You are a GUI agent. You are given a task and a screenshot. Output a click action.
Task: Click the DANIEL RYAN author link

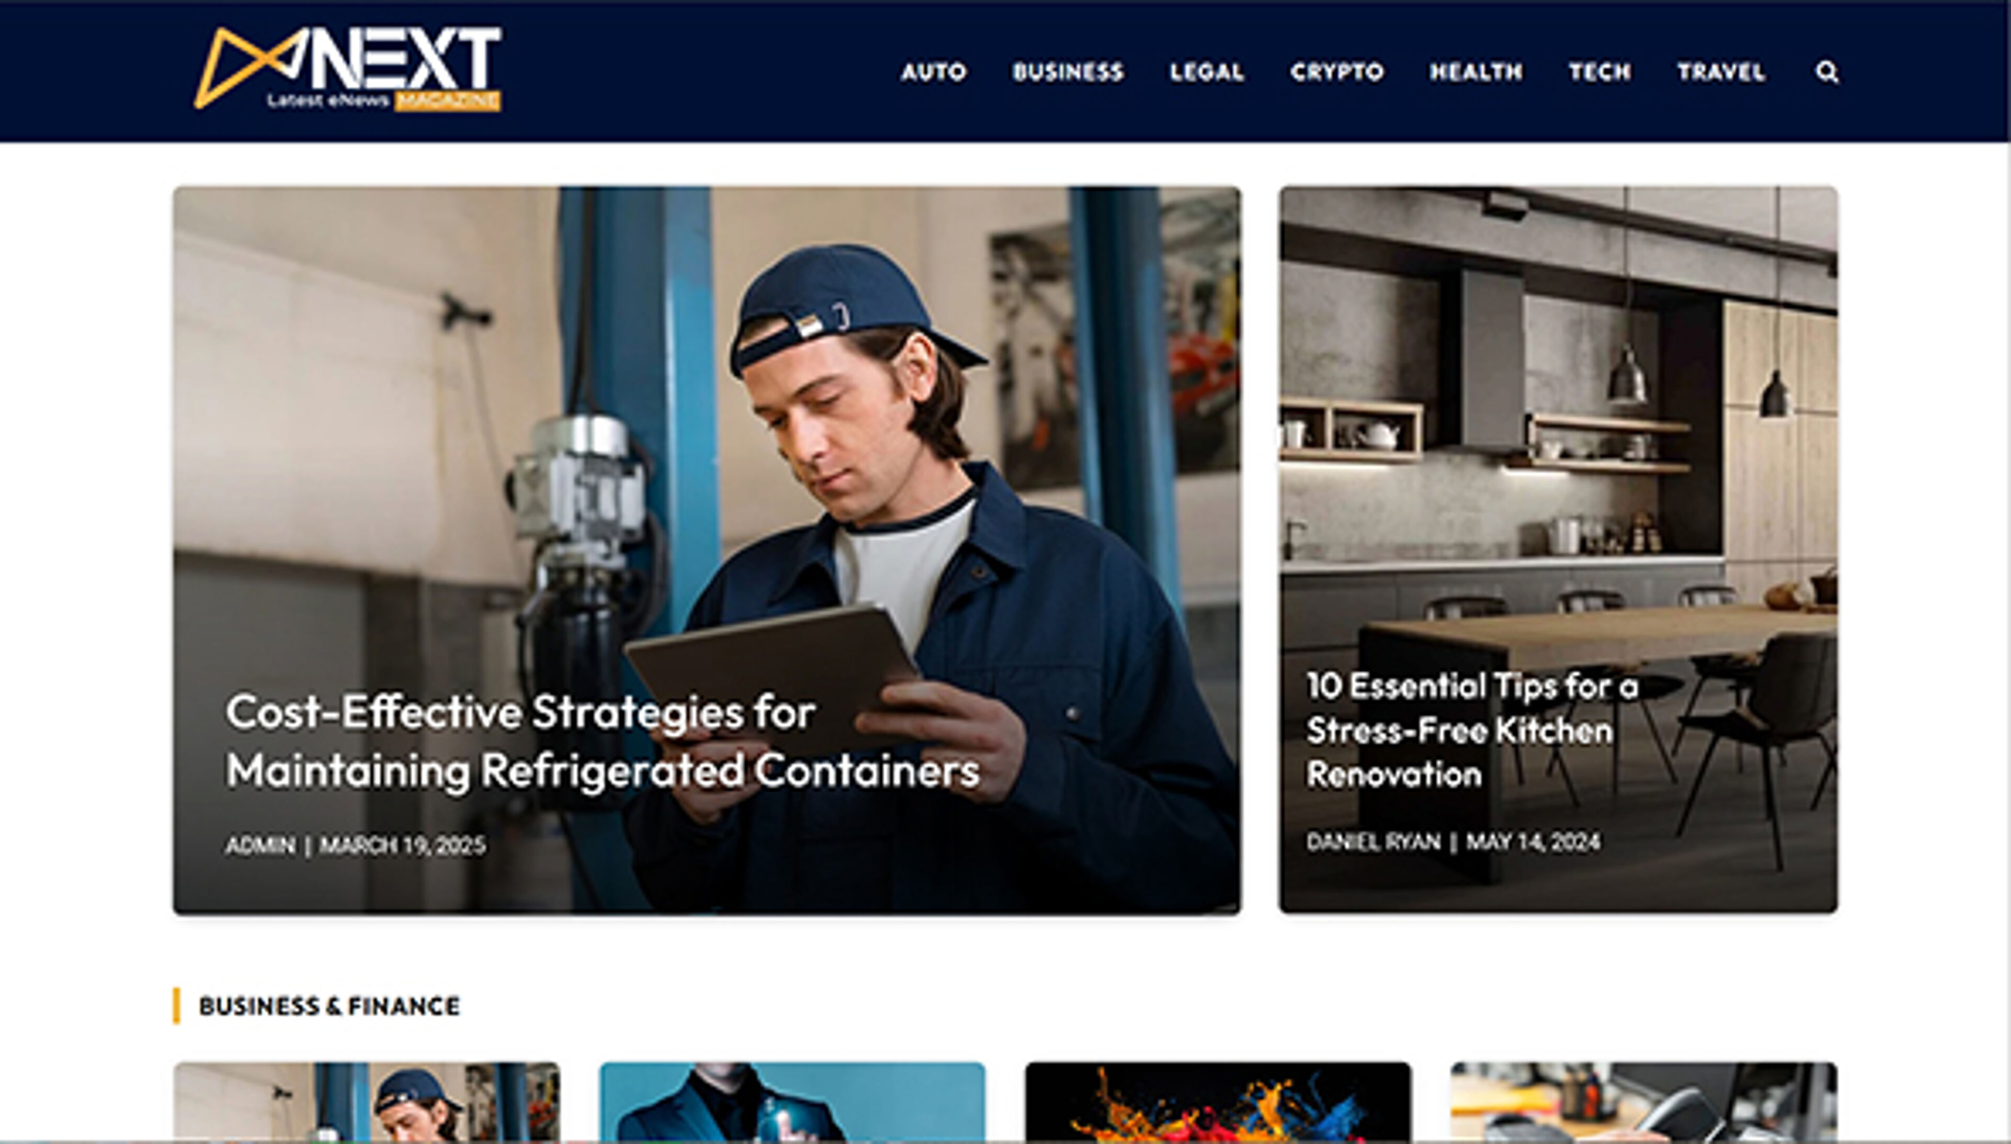coord(1373,842)
